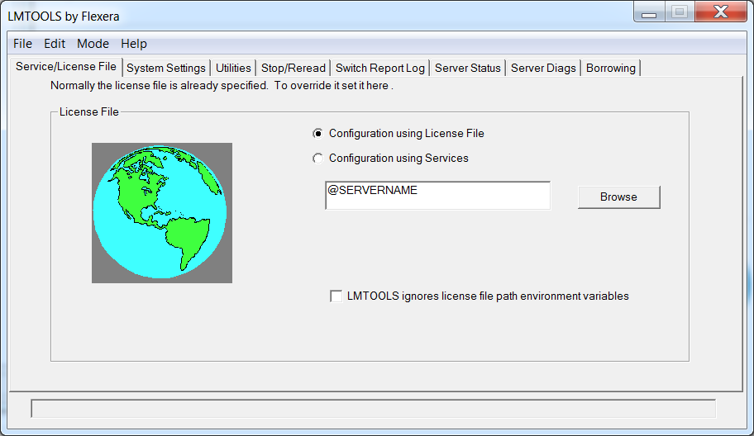
Task: Click the empty status bar field
Action: click(x=374, y=409)
